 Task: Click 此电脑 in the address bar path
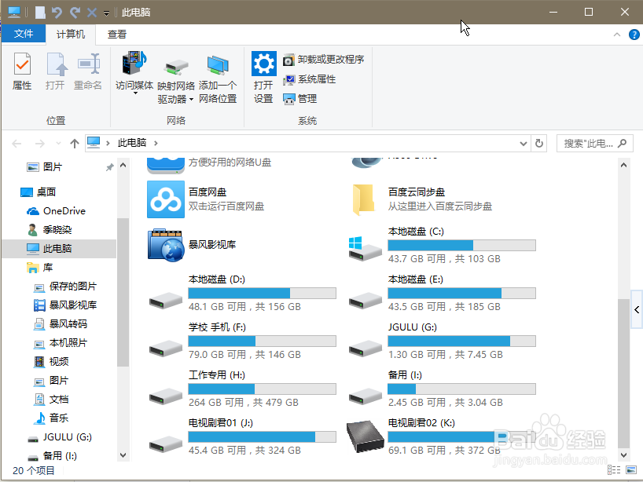(x=131, y=143)
